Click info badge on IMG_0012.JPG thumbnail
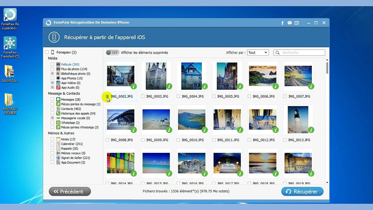 [276, 130]
